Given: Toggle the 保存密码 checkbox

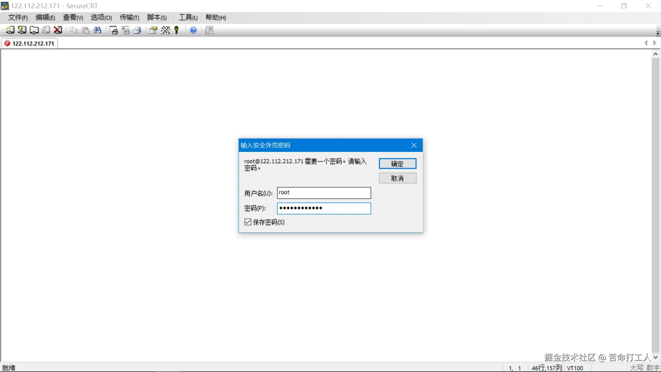Looking at the screenshot, I should click(248, 222).
